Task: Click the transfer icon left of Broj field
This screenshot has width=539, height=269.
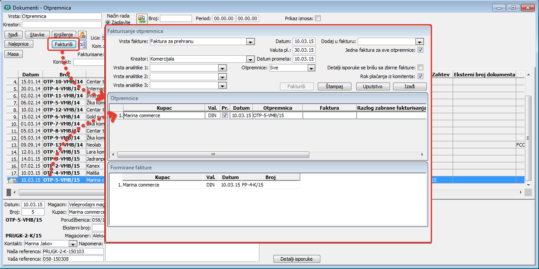Action: click(x=142, y=18)
